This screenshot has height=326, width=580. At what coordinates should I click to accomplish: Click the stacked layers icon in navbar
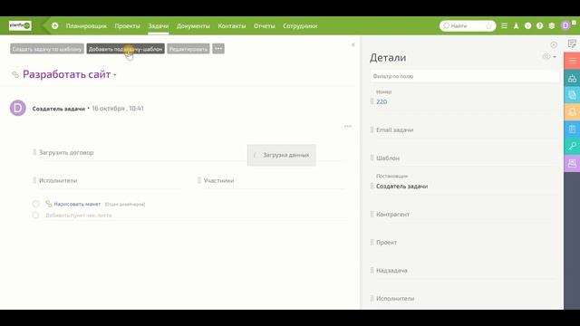click(x=552, y=26)
